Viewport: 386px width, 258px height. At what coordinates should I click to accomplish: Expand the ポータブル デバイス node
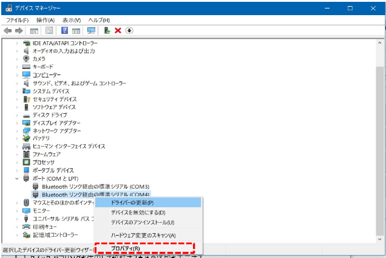click(x=17, y=170)
